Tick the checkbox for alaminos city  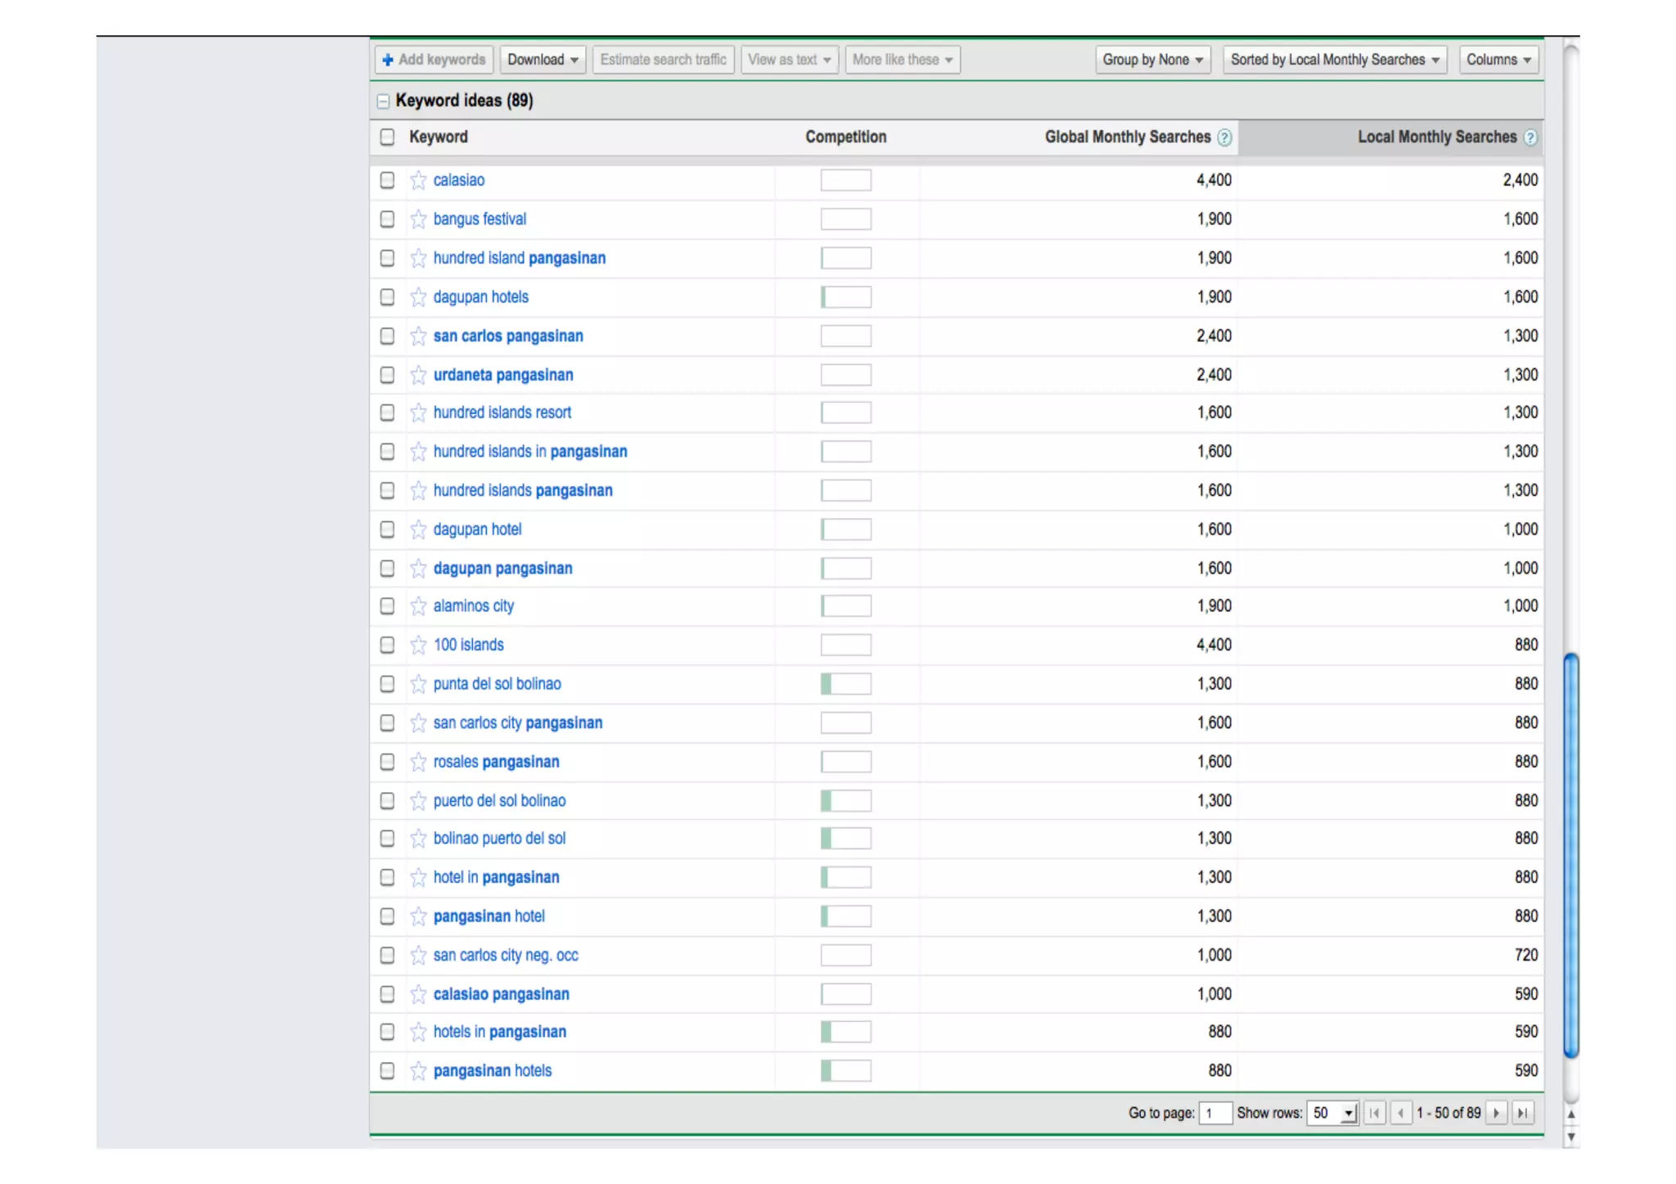[x=387, y=606]
